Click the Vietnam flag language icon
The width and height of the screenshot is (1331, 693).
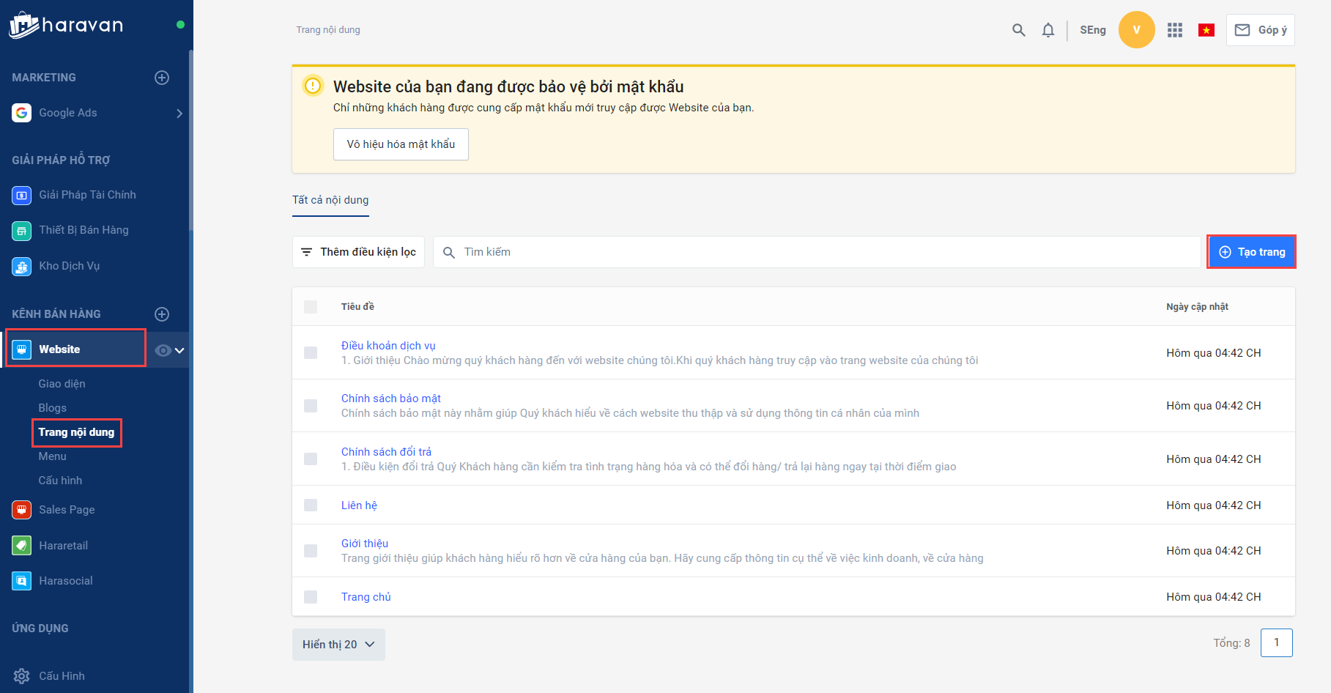pyautogui.click(x=1206, y=30)
